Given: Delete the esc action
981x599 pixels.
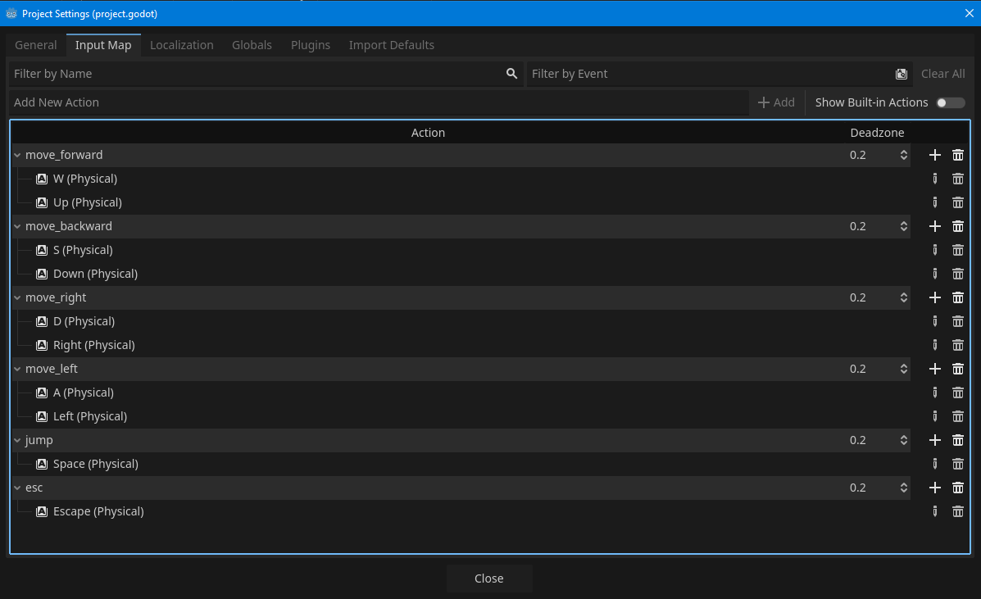Looking at the screenshot, I should 957,488.
